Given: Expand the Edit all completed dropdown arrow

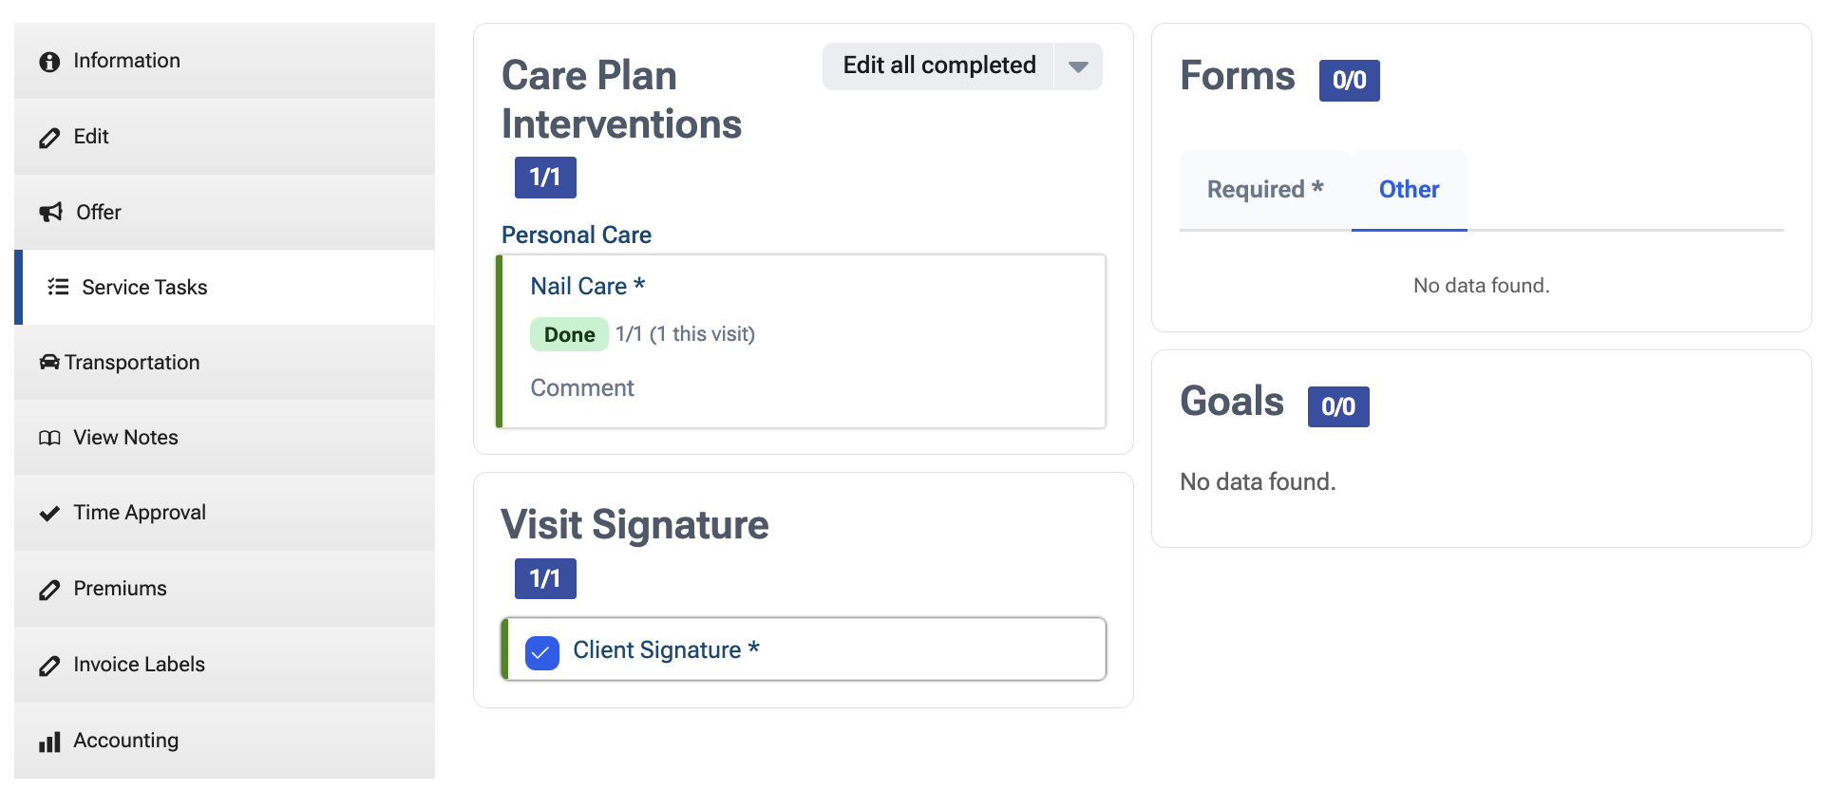Looking at the screenshot, I should pos(1078,66).
